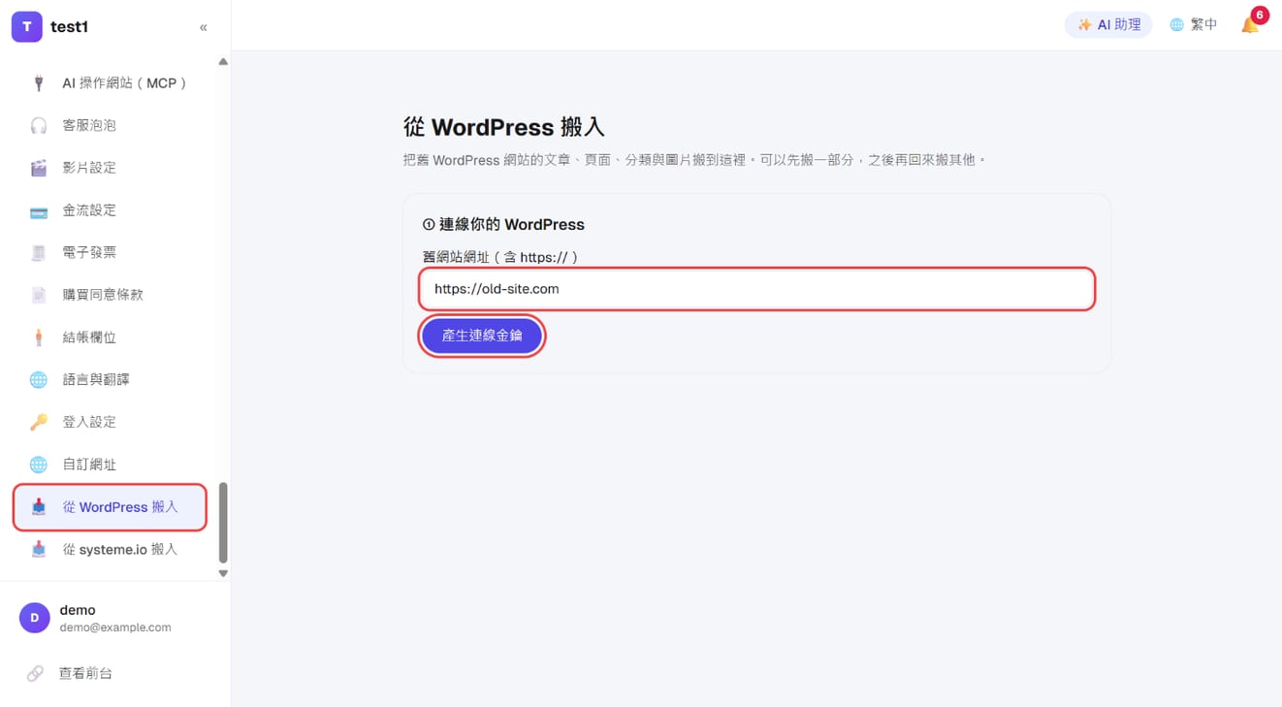This screenshot has width=1282, height=707.
Task: Open 從 systeme.io 搬入 menu item
Action: (x=110, y=549)
